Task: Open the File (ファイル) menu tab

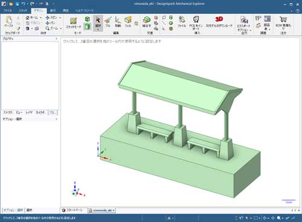Action: coord(8,10)
